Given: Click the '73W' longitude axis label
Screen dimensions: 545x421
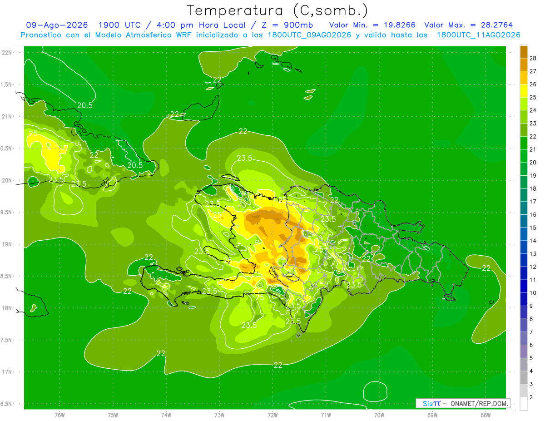Looking at the screenshot, I should coord(219,415).
